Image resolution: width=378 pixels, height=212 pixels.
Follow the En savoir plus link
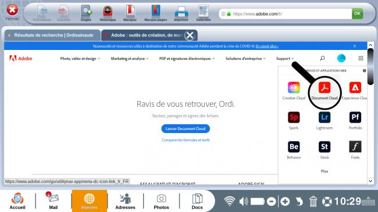(x=267, y=46)
